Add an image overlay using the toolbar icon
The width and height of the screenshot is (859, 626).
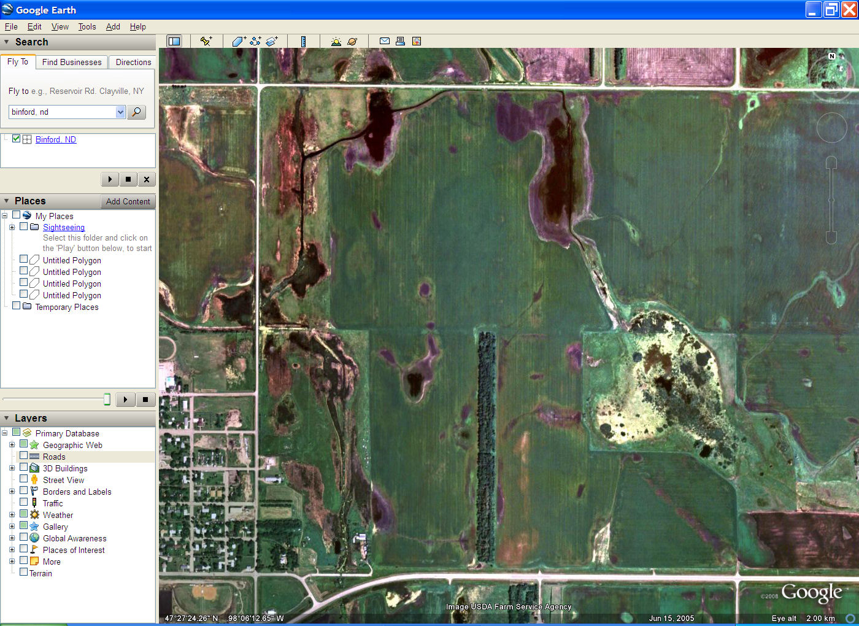pyautogui.click(x=272, y=41)
